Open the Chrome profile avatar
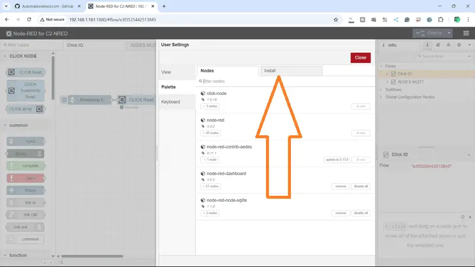This screenshot has height=267, width=475. 457,20
